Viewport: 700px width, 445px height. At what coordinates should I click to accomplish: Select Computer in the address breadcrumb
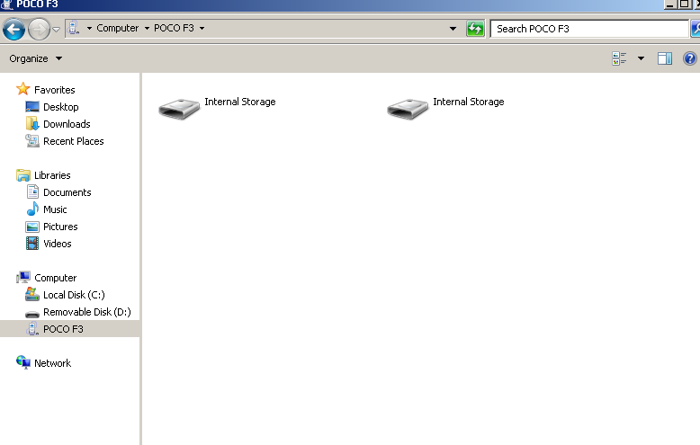(117, 28)
